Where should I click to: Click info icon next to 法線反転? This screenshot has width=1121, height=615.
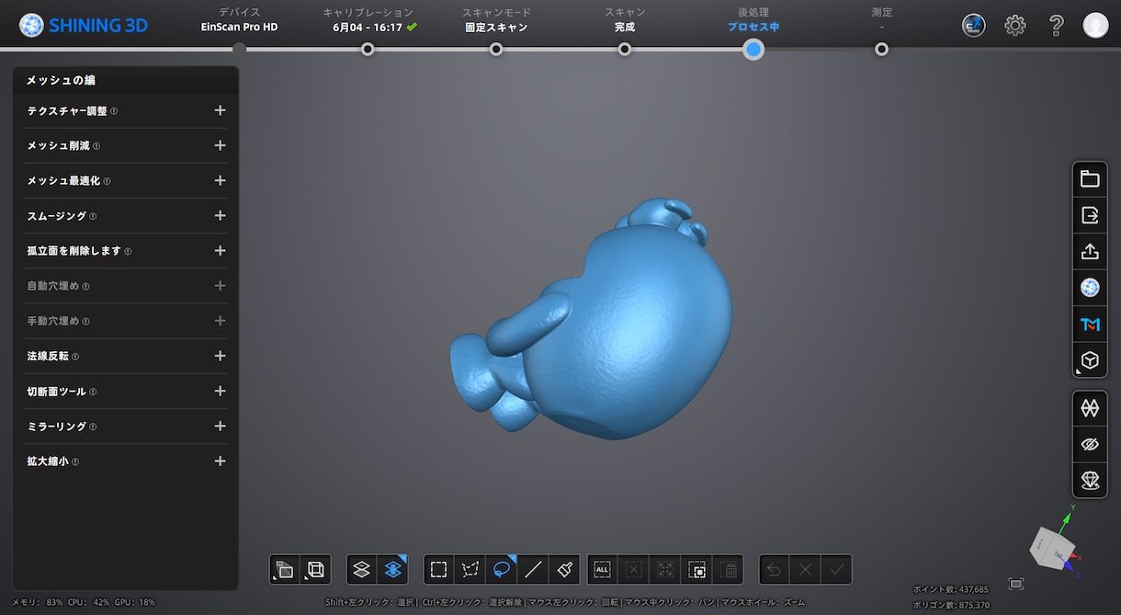tap(75, 357)
